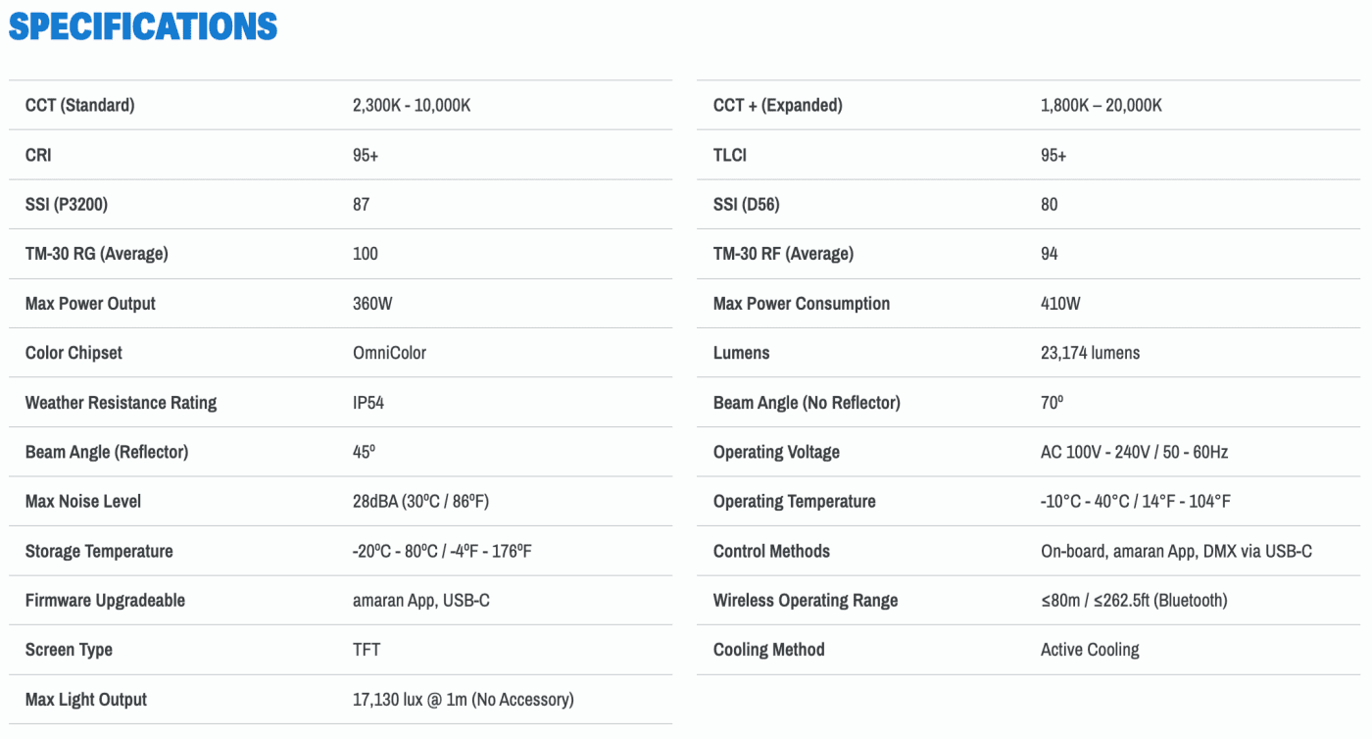Select the 23,174 lumens value
Screen dimensions: 1372x739
(x=1090, y=353)
